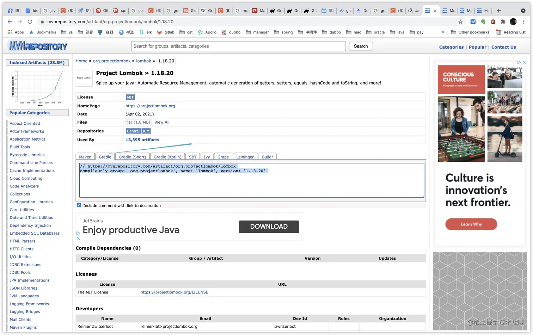Image resolution: width=533 pixels, height=335 pixels.
Task: Switch to the Buildr tab
Action: point(268,157)
